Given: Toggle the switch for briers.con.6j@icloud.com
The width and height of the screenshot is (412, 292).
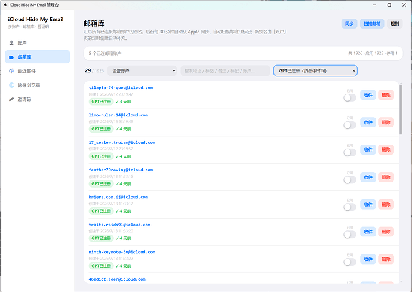Looking at the screenshot, I should (x=350, y=207).
